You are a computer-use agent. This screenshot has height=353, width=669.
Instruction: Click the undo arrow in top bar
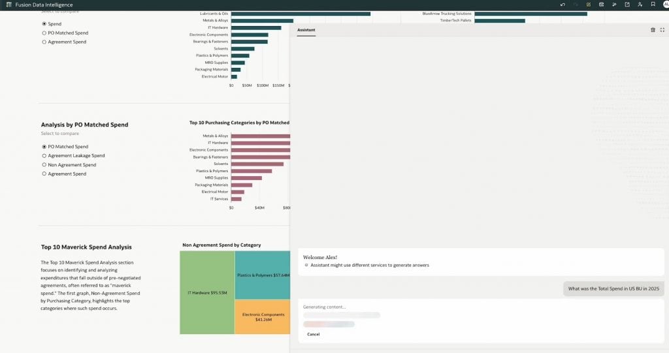point(563,5)
